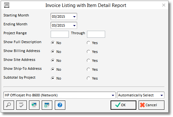Click the Show Site Address label
Screen dimensions: 173x117
click(19, 60)
